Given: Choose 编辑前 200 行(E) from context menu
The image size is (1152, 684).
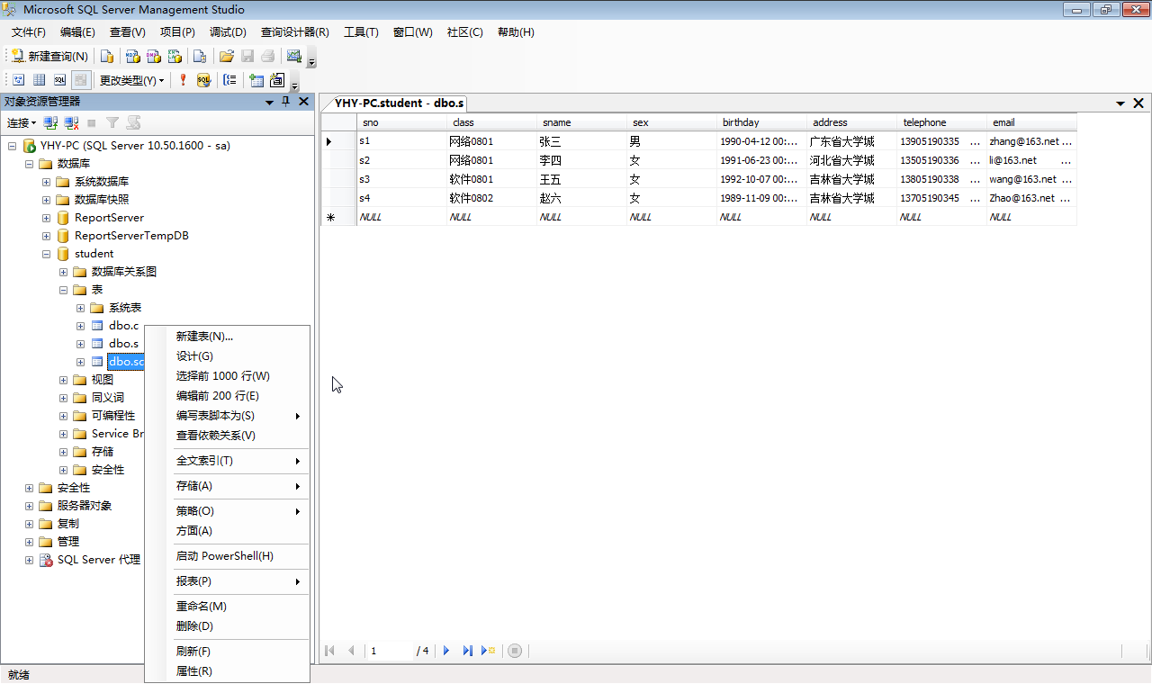Looking at the screenshot, I should click(x=227, y=396).
